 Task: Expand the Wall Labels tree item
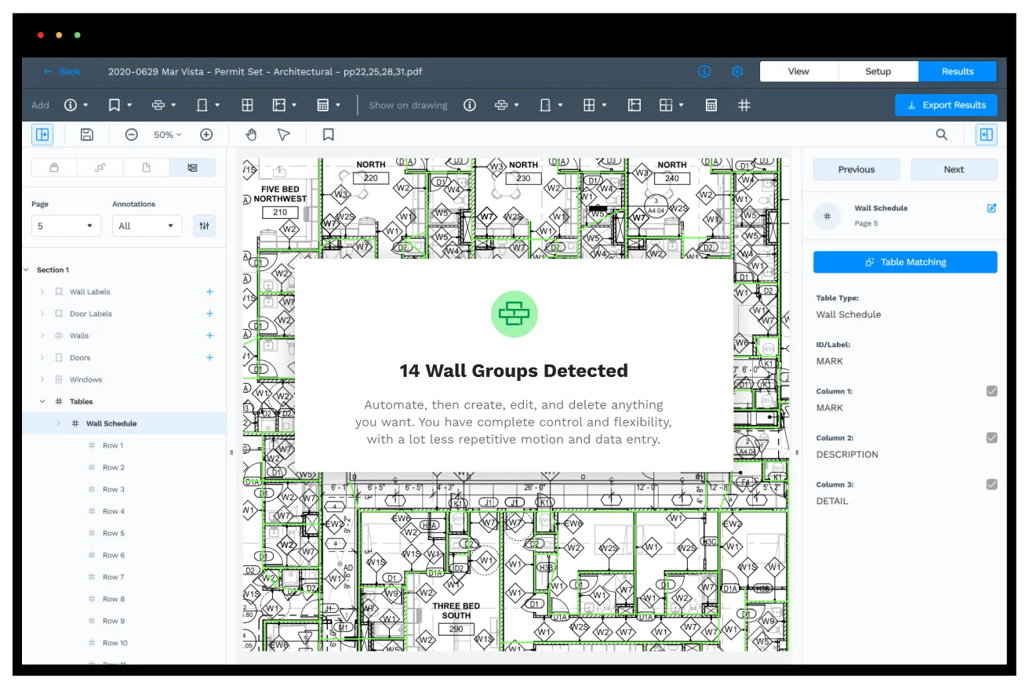tap(42, 291)
